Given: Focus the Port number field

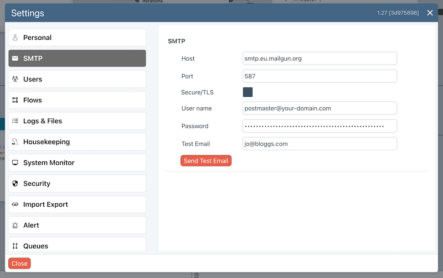Looking at the screenshot, I should [320, 76].
